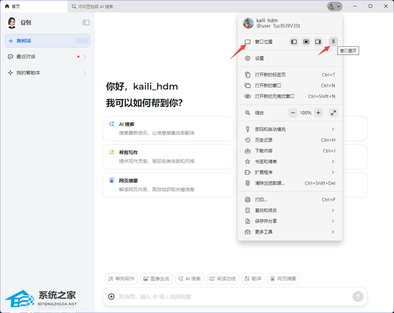The image size is (394, 313).
Task: Click 图像生成 skill chip
Action: click(156, 278)
